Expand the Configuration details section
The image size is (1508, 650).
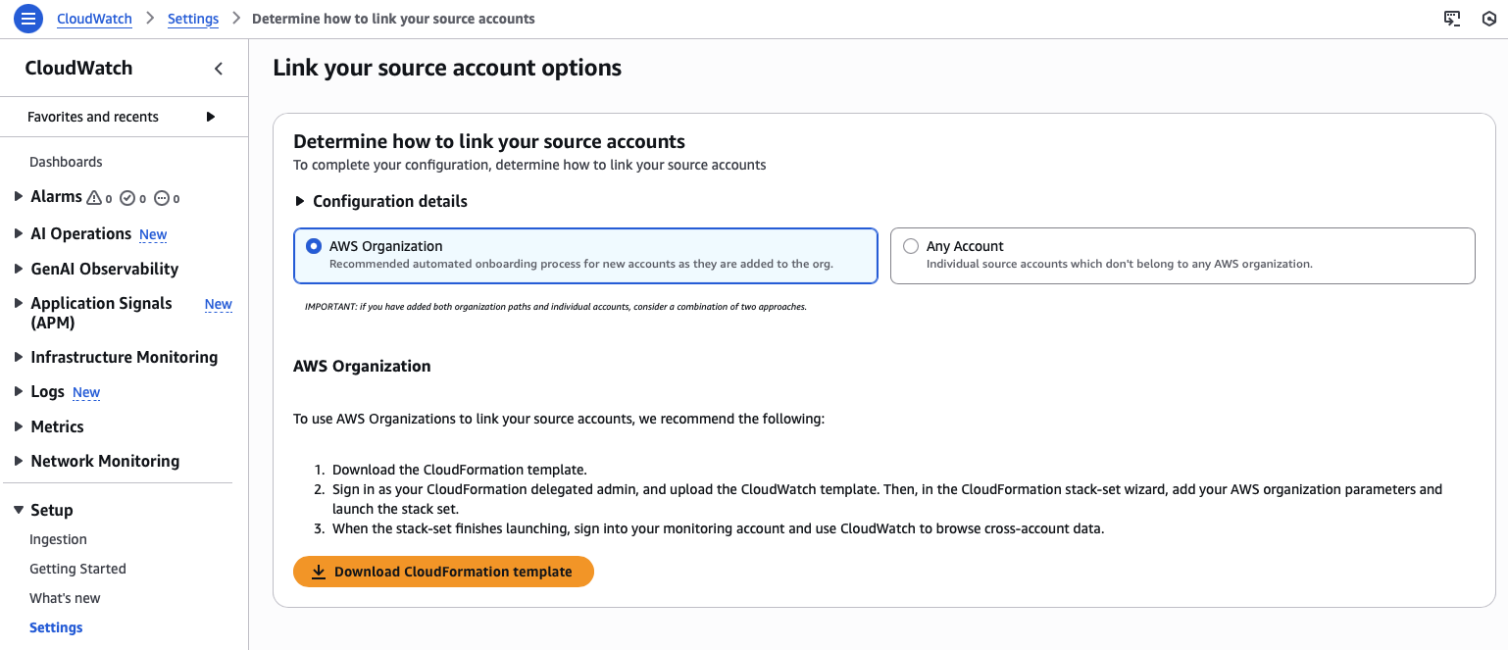click(300, 201)
